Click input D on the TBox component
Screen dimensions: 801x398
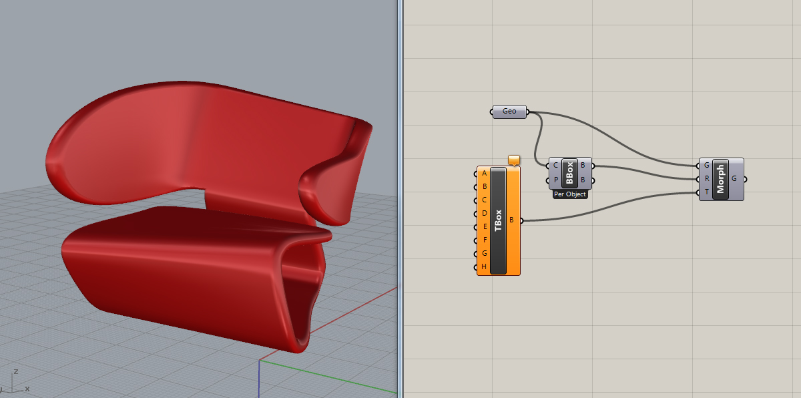click(484, 214)
